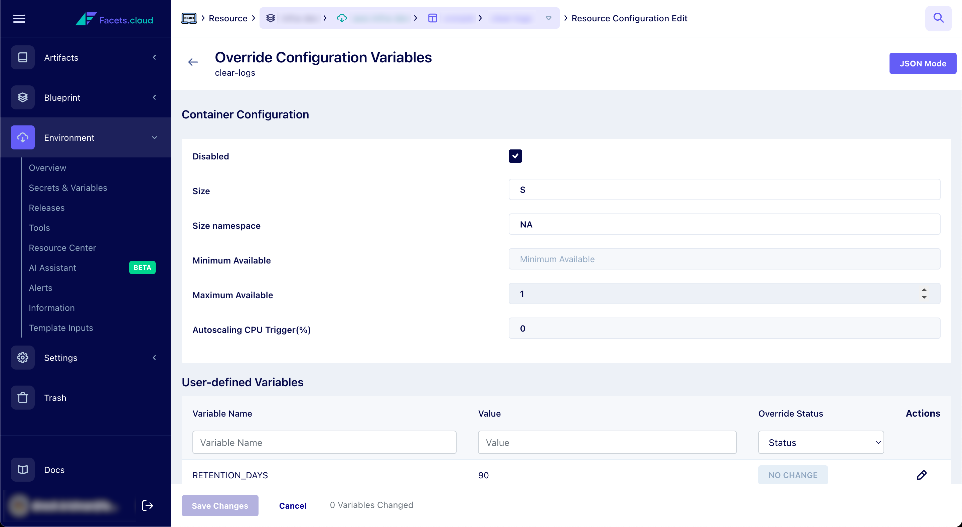Click the pencil edit icon for RETENTION_DAYS

(921, 475)
